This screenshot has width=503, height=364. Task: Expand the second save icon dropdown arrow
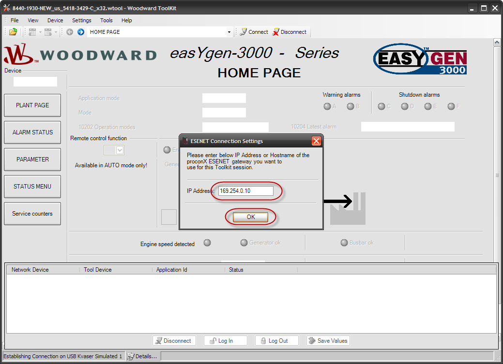coord(56,32)
